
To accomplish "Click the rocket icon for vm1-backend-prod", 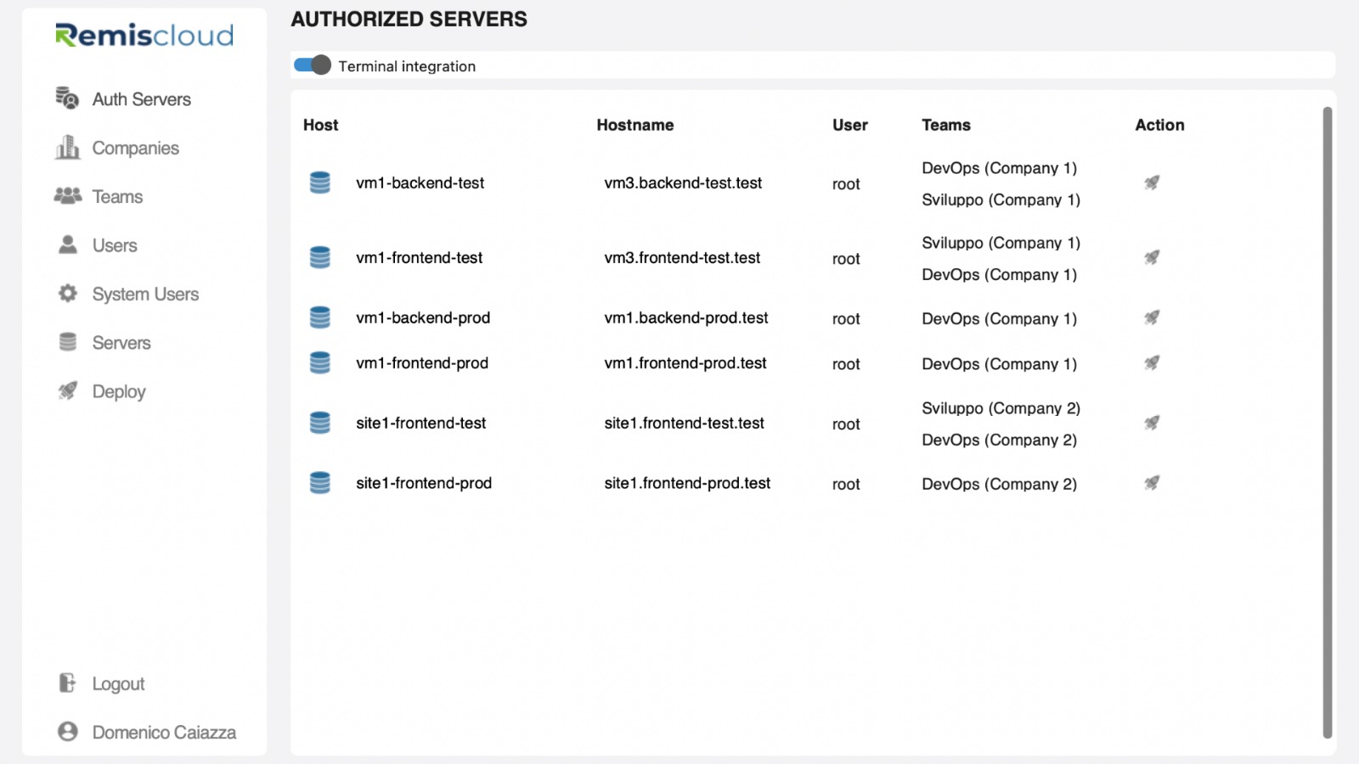I will (1152, 317).
